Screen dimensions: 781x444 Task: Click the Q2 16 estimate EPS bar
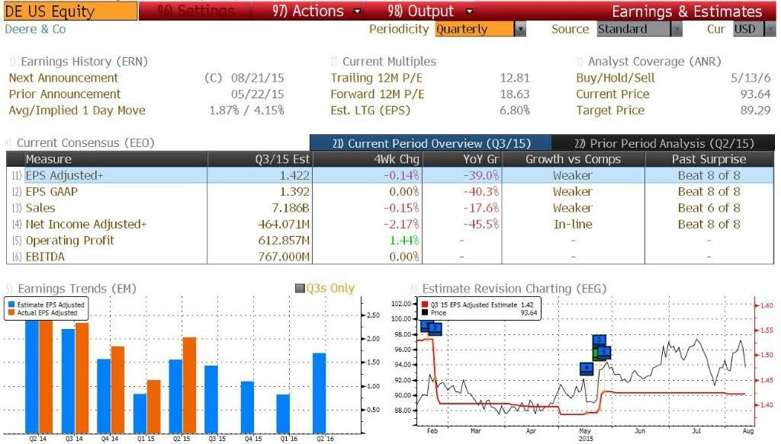(320, 393)
